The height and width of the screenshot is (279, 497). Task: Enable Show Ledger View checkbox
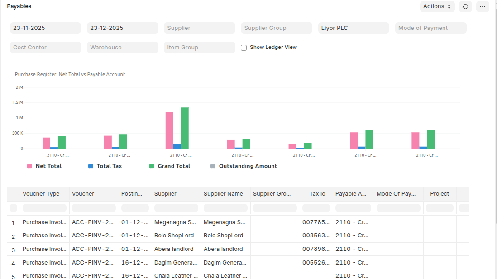(244, 48)
